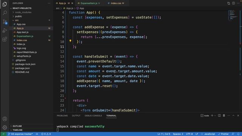Open the OUTPUT panel tab
This screenshot has height=136, width=242.
click(76, 116)
